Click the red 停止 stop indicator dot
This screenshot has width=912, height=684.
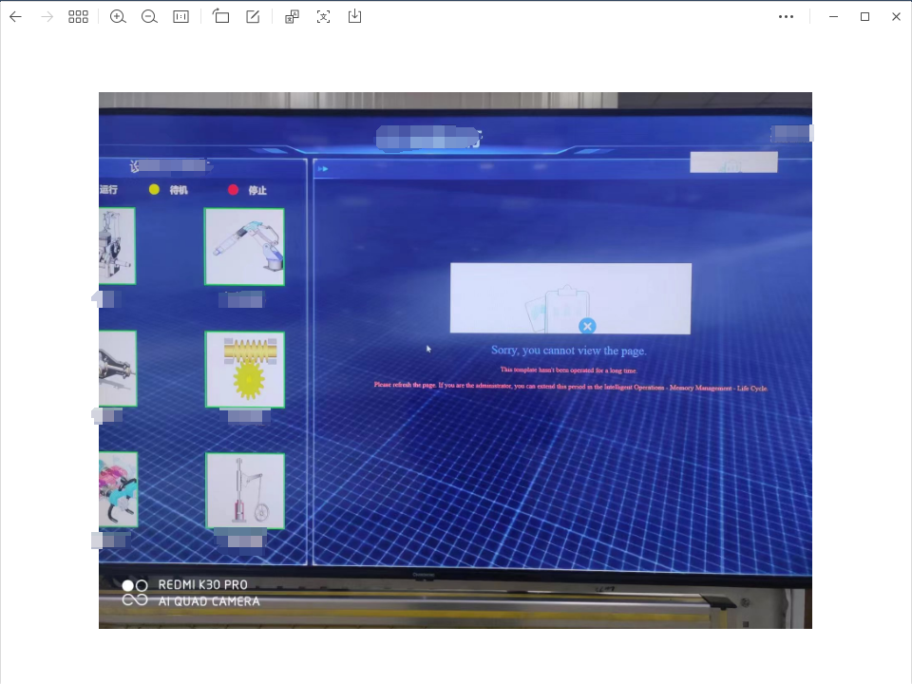pos(234,190)
